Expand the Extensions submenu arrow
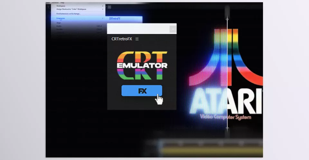309x160 pixels. (103, 19)
